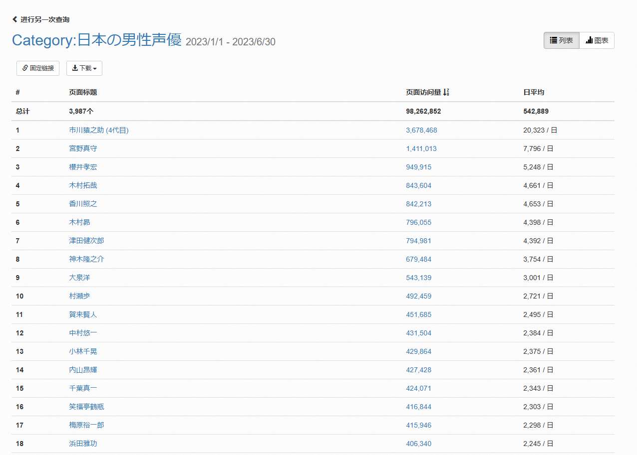The height and width of the screenshot is (455, 637).
Task: Open the 中村悠一 page link
Action: pos(83,333)
